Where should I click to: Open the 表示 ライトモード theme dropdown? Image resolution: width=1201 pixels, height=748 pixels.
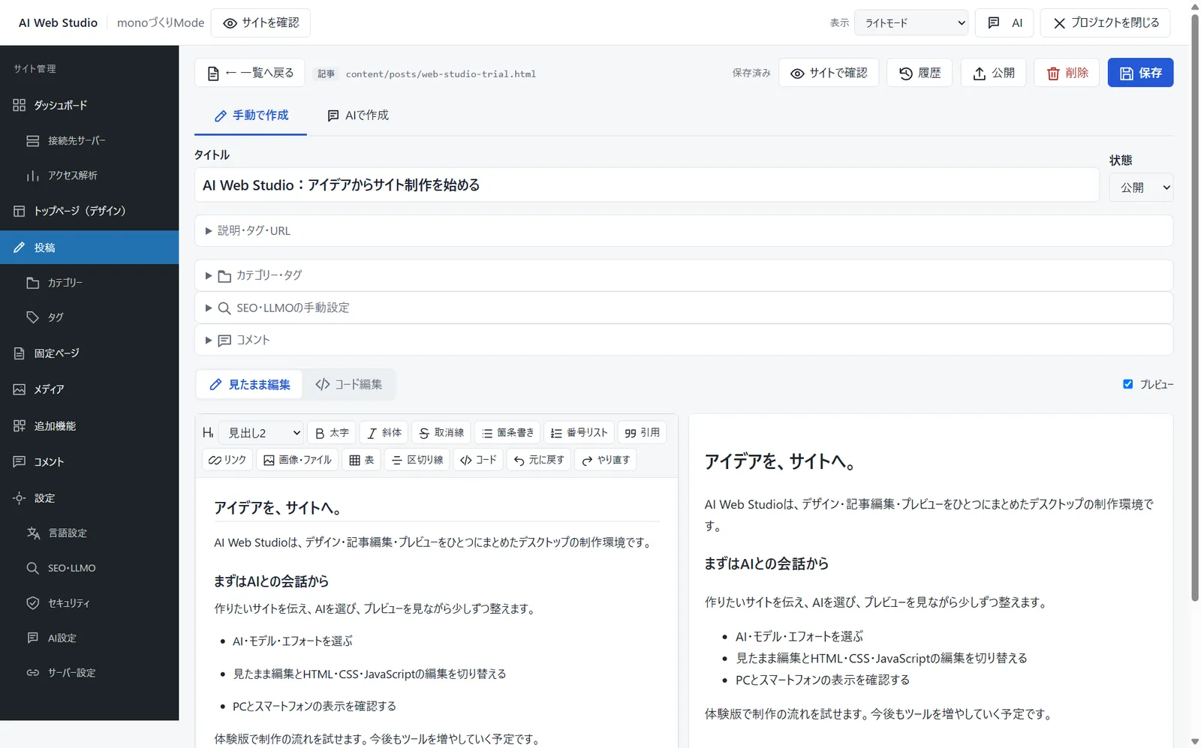tap(911, 23)
